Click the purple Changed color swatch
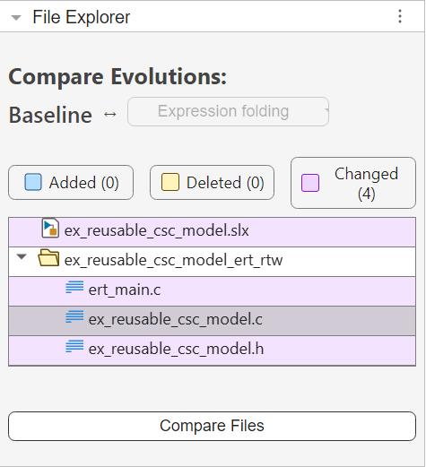This screenshot has height=467, width=426. [310, 183]
